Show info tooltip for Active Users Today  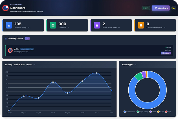119,28
